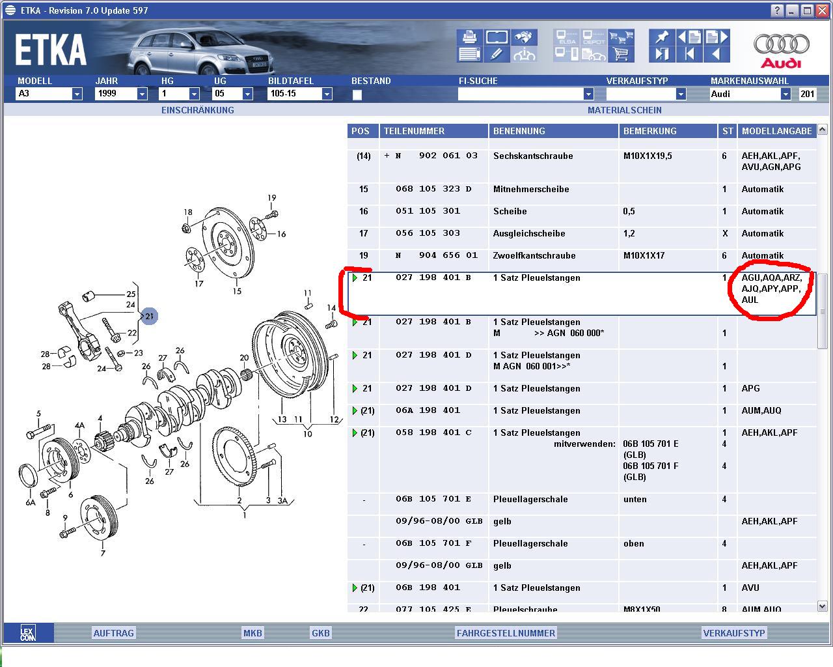Open the JAHR dropdown showing 1999
This screenshot has height=667, width=833.
tap(142, 94)
